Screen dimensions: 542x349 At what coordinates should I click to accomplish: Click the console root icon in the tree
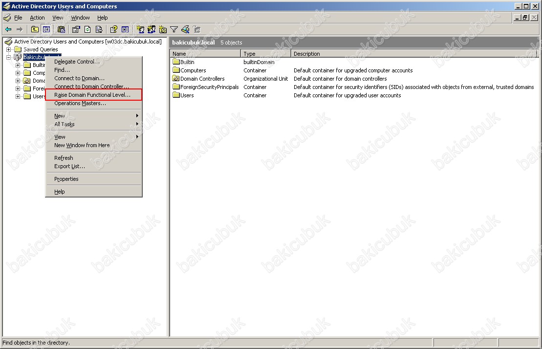click(9, 42)
